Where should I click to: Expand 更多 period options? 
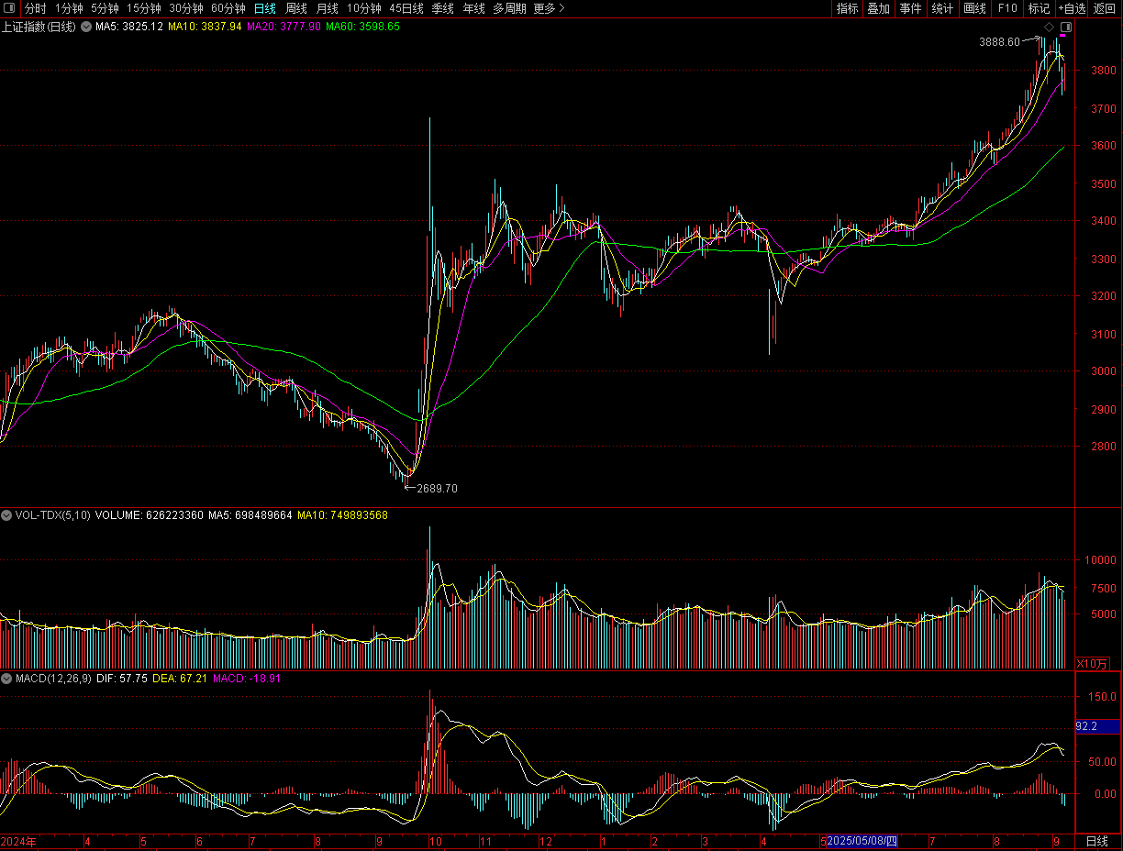pos(549,8)
